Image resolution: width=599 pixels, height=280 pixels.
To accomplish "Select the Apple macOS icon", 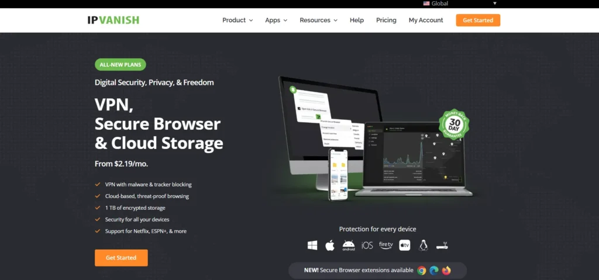I will click(330, 246).
